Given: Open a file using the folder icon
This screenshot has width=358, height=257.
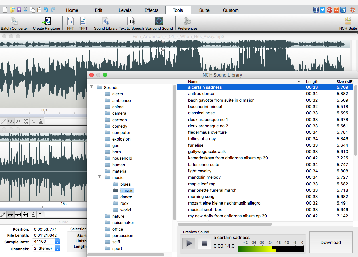Looking at the screenshot, I should (x=12, y=10).
